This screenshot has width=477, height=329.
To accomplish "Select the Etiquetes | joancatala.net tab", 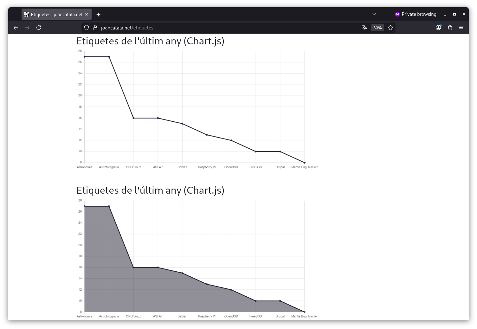I will 54,14.
